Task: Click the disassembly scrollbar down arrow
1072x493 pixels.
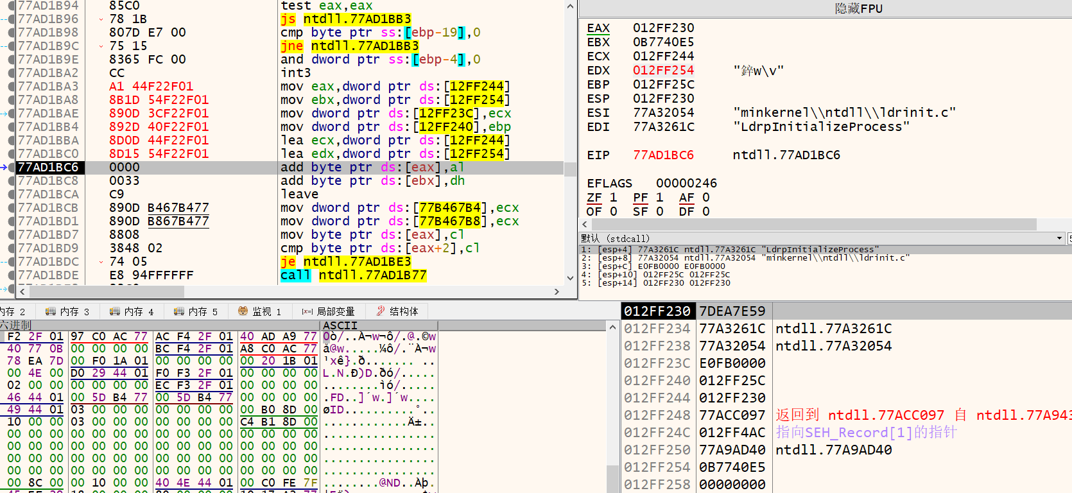Action: pyautogui.click(x=570, y=278)
